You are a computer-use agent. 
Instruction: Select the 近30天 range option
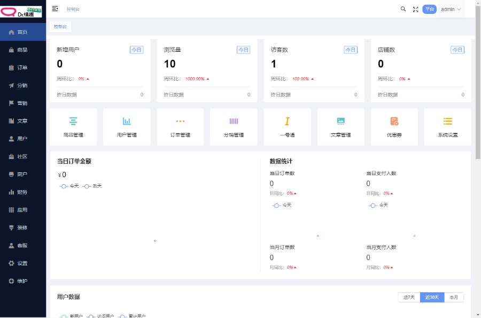(x=432, y=298)
